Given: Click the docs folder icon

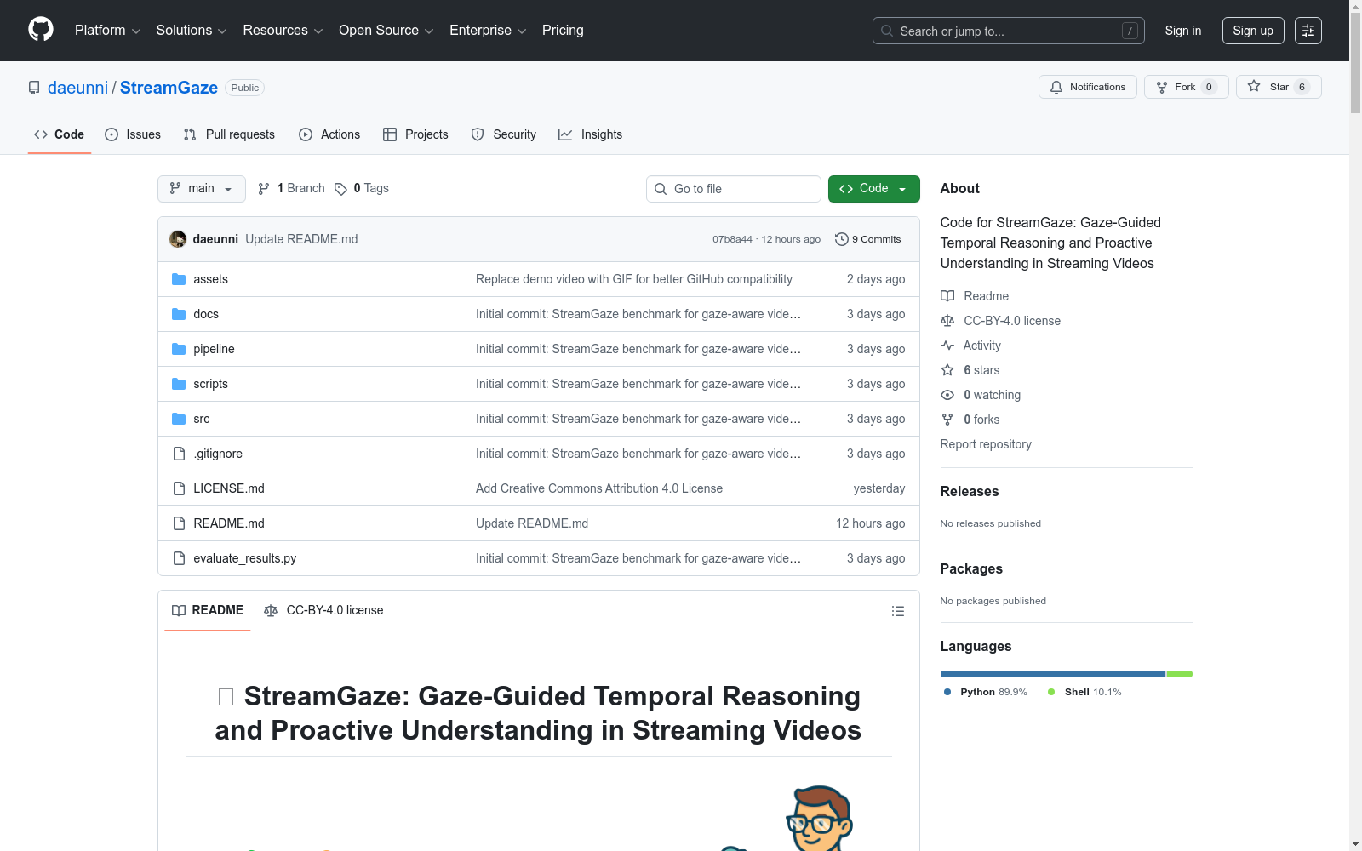Looking at the screenshot, I should [179, 314].
